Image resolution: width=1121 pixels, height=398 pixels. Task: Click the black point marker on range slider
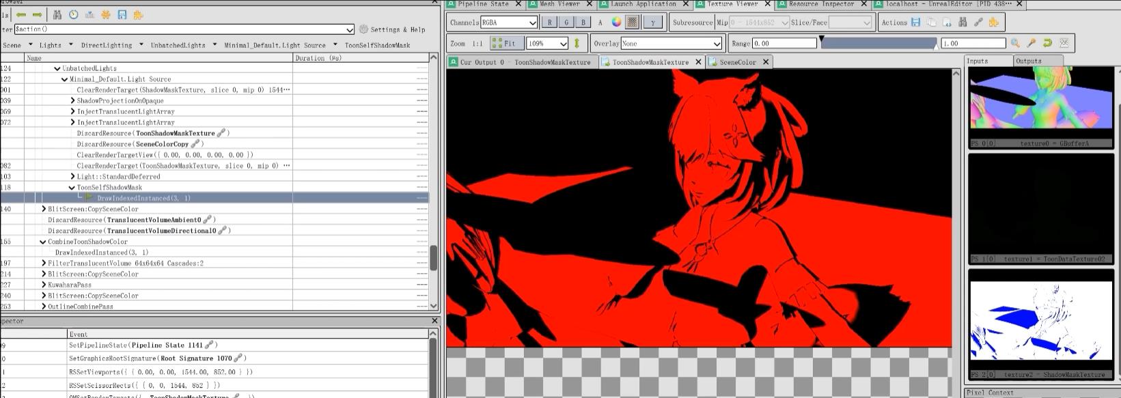coord(822,39)
